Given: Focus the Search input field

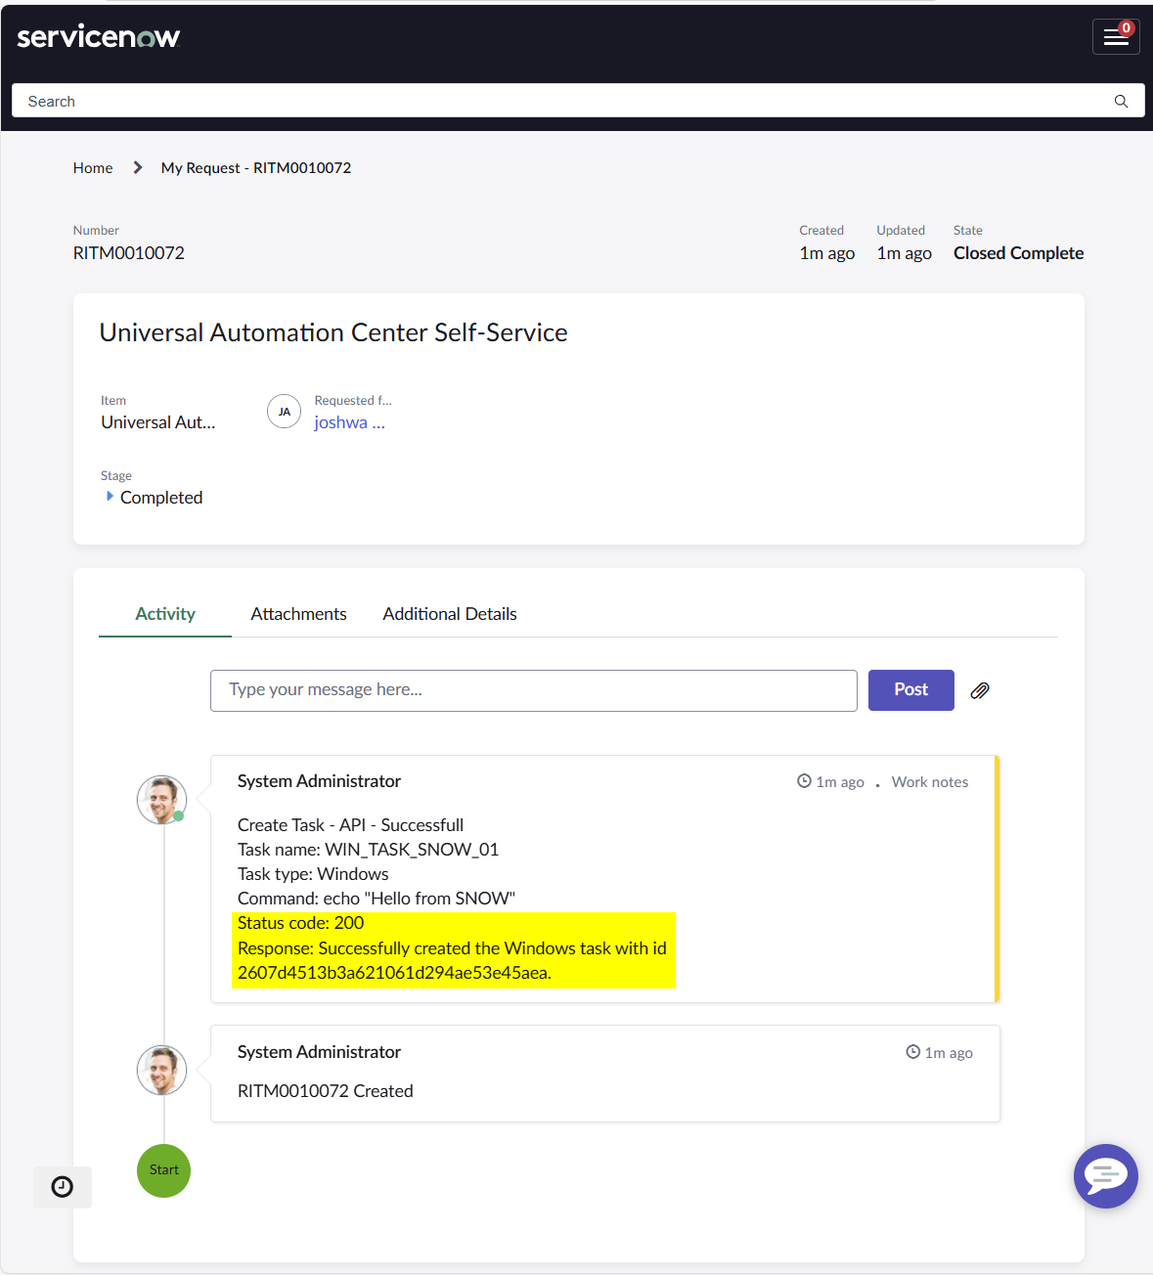Looking at the screenshot, I should pyautogui.click(x=578, y=101).
